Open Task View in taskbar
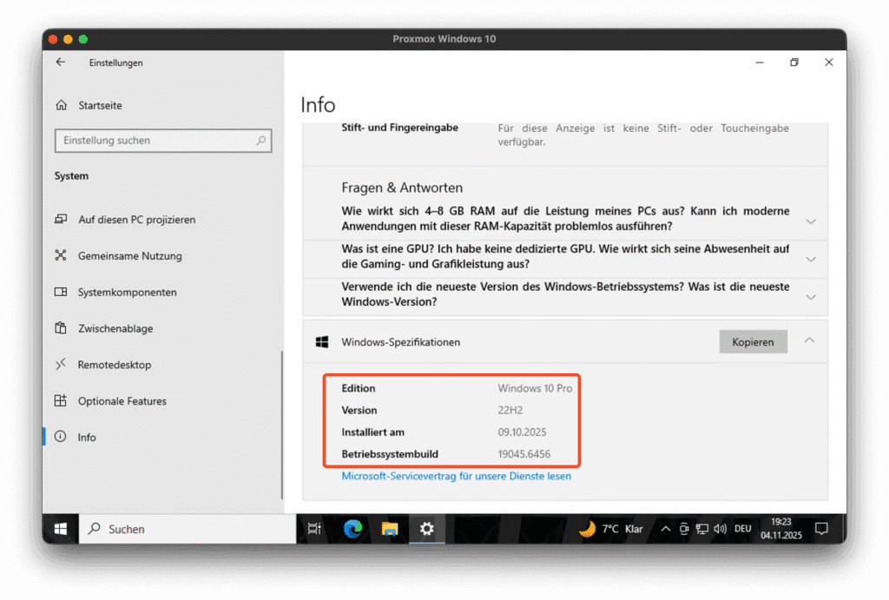Screen dimensions: 889x600 (314, 528)
